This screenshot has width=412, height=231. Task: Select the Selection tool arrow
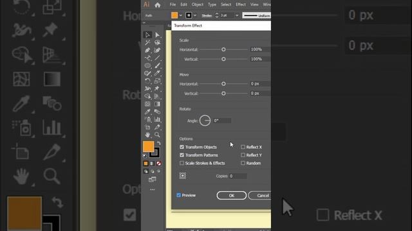[x=147, y=35]
